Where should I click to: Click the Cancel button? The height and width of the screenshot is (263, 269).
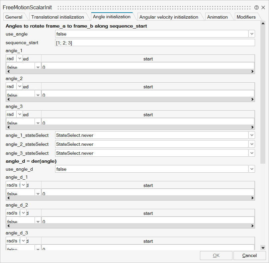click(249, 255)
